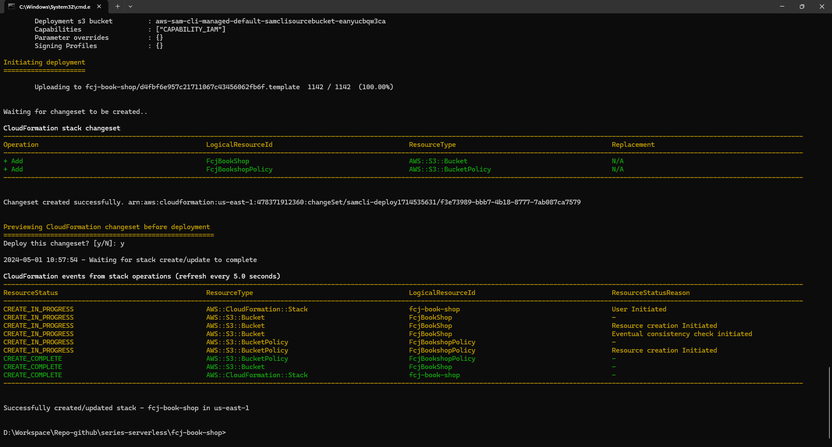Click the terminal scrollbar thumb
Viewport: 832px width, 447px height.
click(x=829, y=403)
